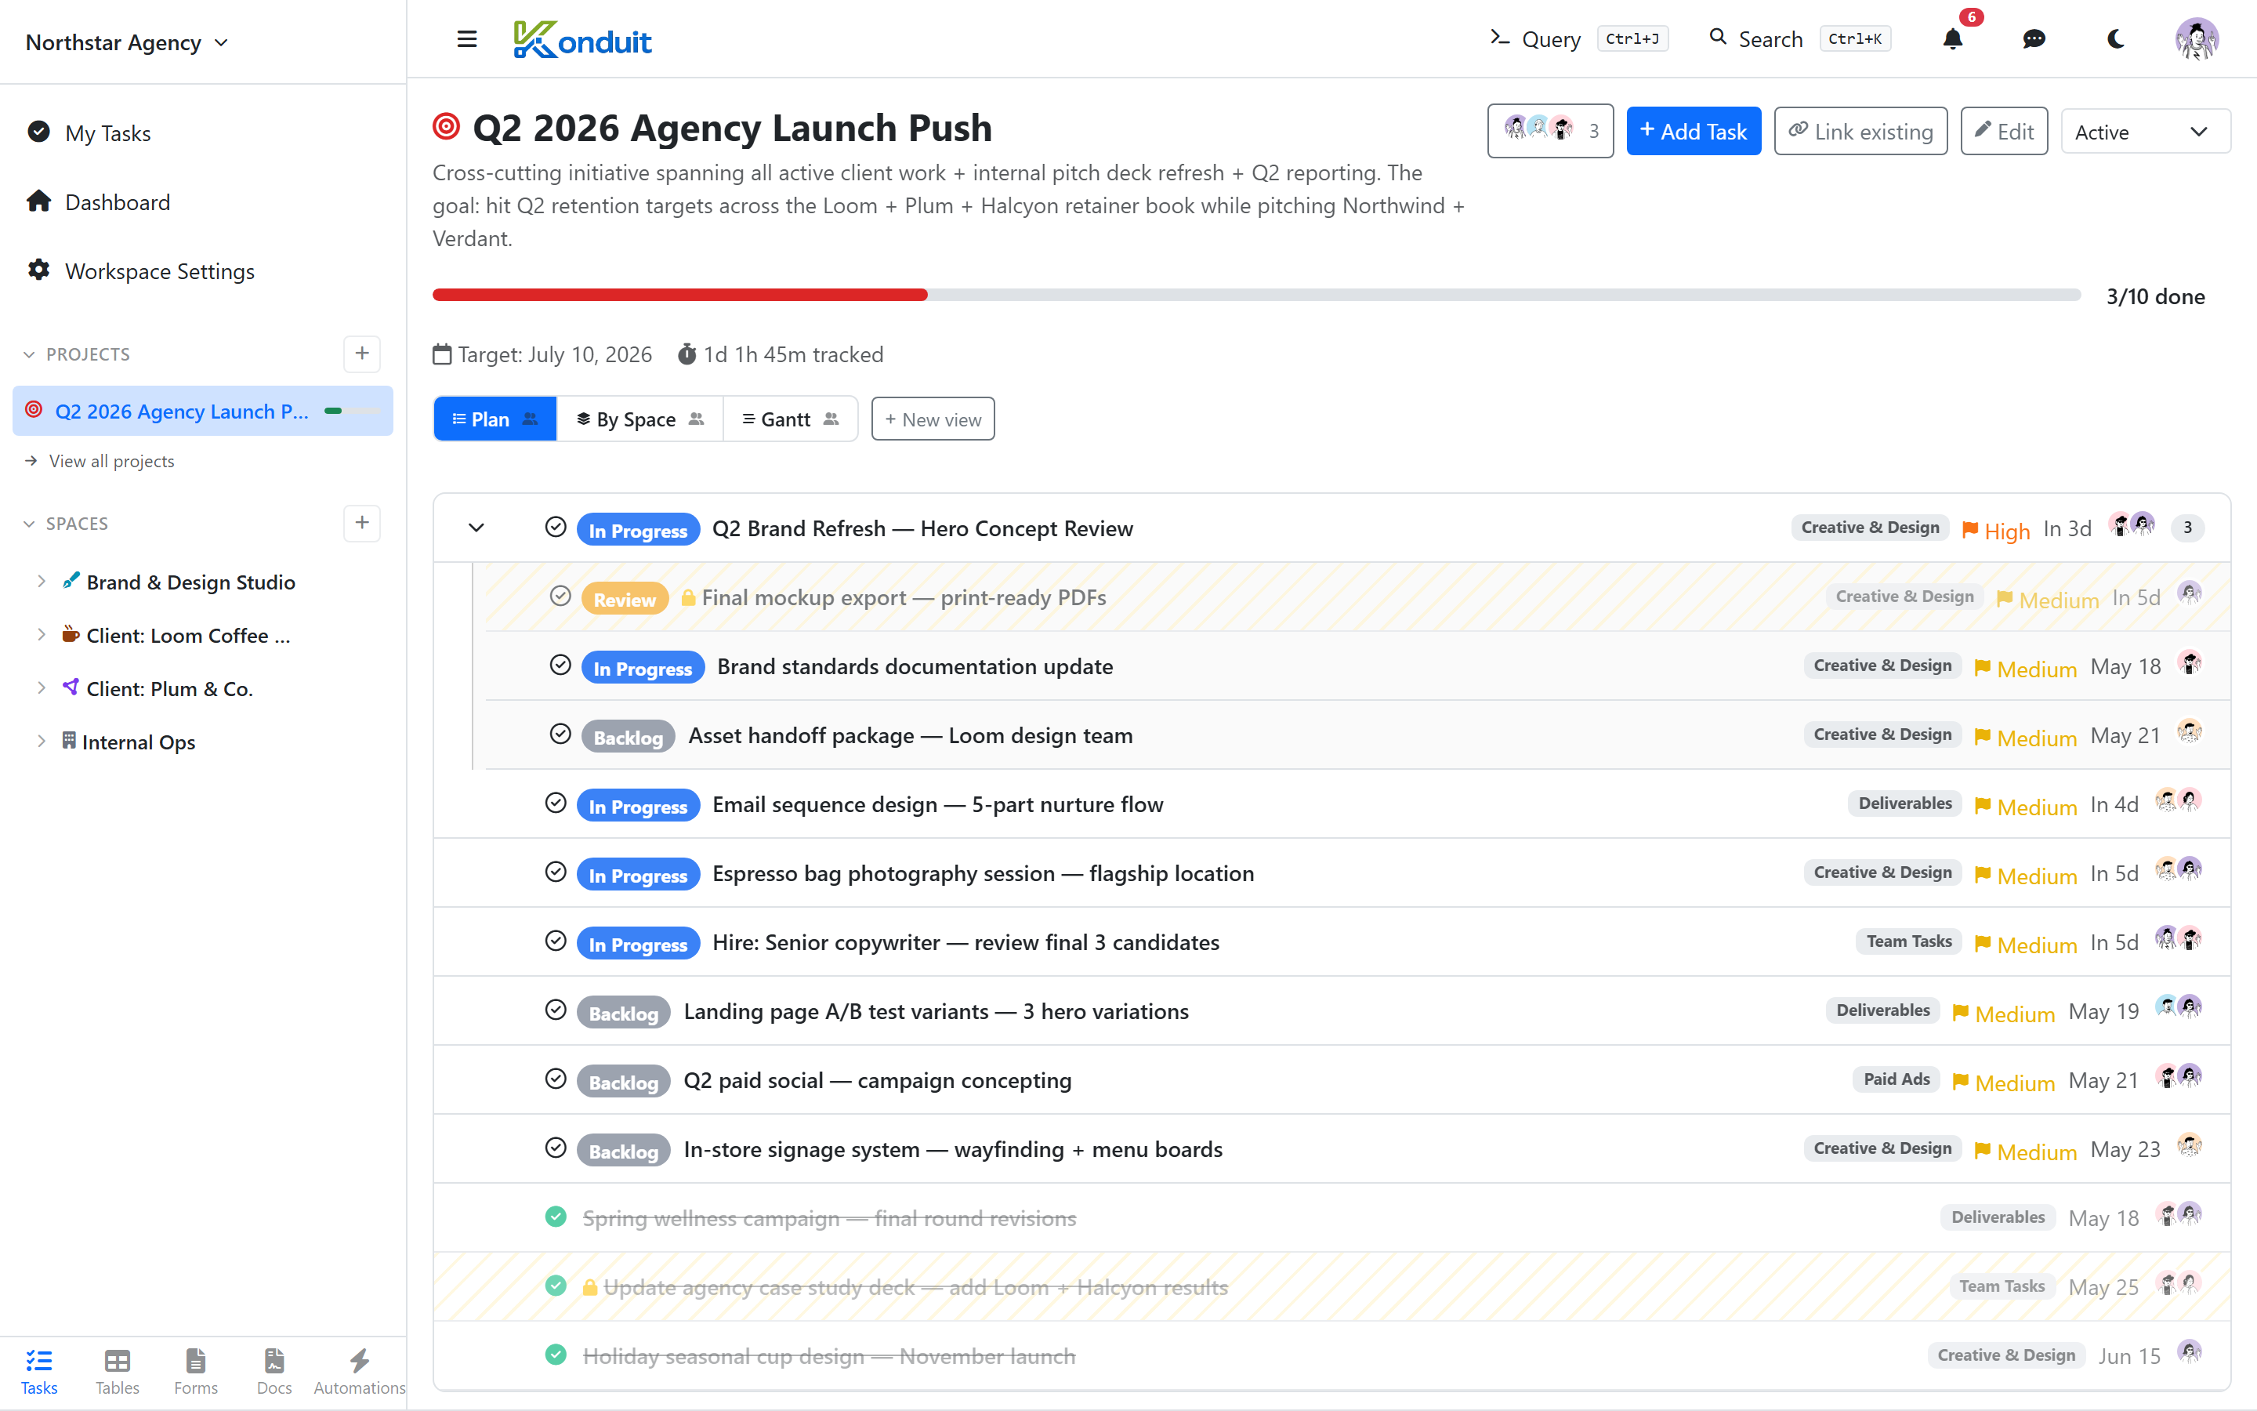2257x1411 pixels.
Task: Click the project progress bar
Action: (x=1256, y=295)
